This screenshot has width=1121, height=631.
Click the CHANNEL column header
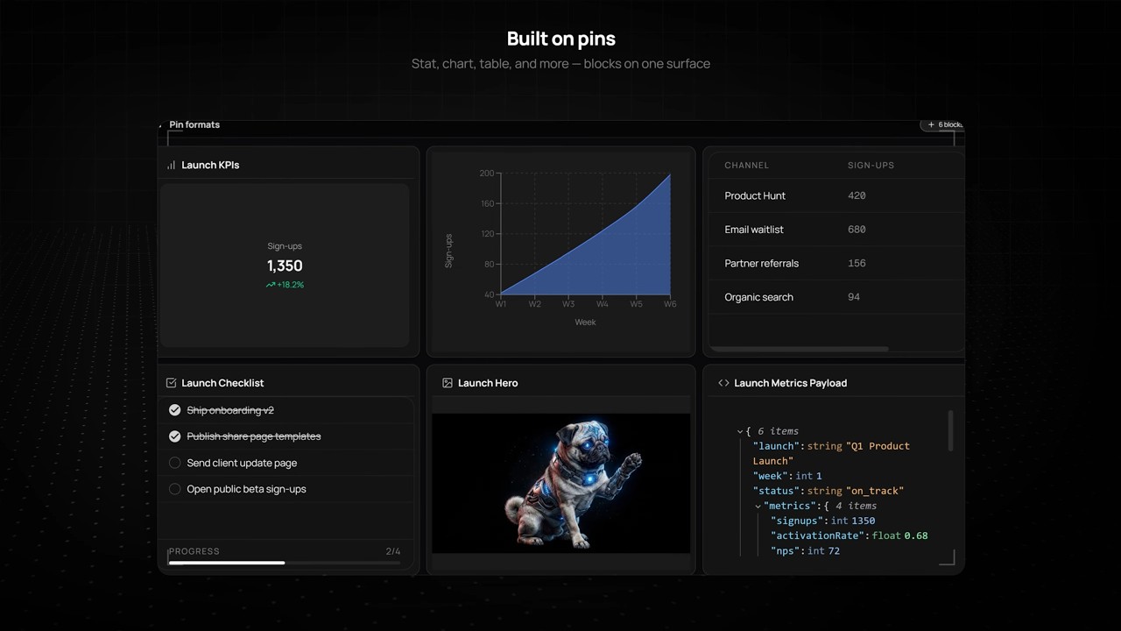click(746, 165)
